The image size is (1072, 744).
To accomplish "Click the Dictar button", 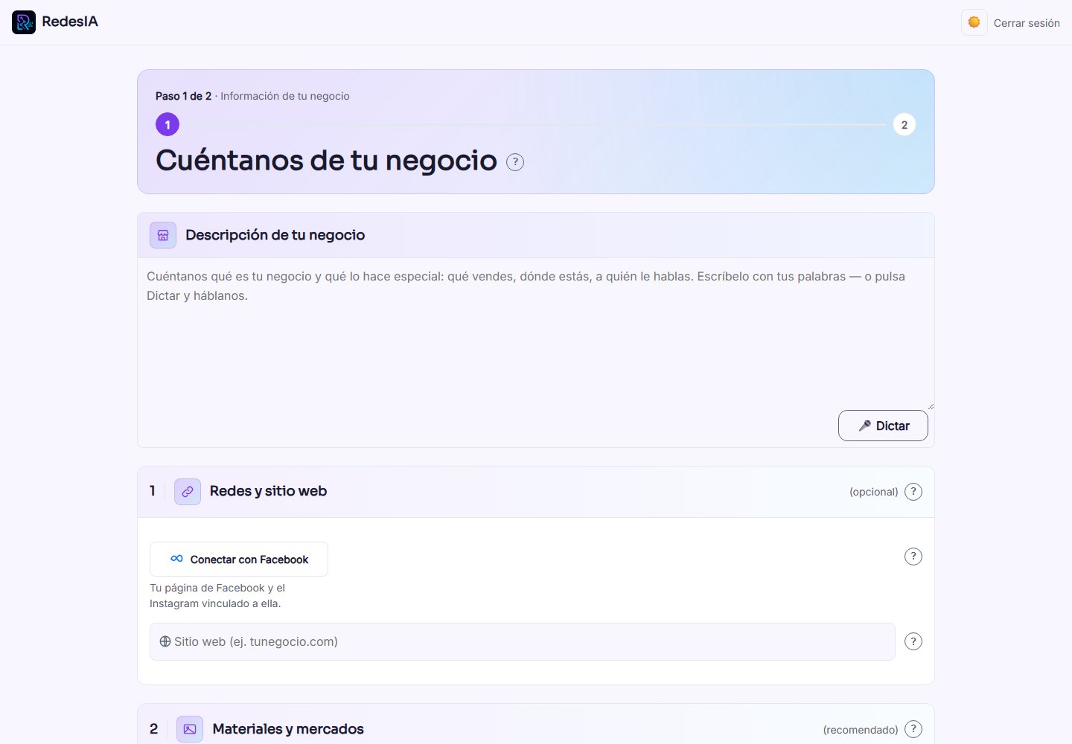I will (883, 426).
